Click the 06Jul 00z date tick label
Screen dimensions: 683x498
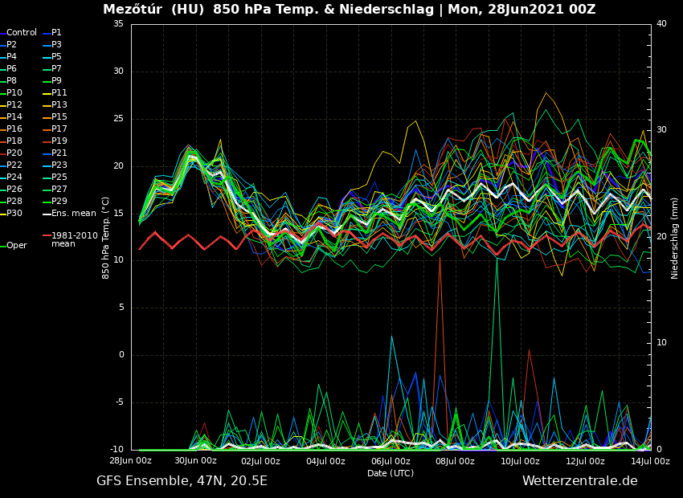tap(391, 461)
